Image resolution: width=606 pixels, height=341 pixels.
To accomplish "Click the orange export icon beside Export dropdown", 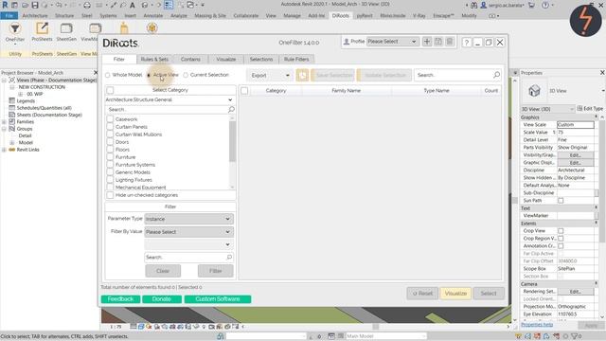I will coord(302,75).
